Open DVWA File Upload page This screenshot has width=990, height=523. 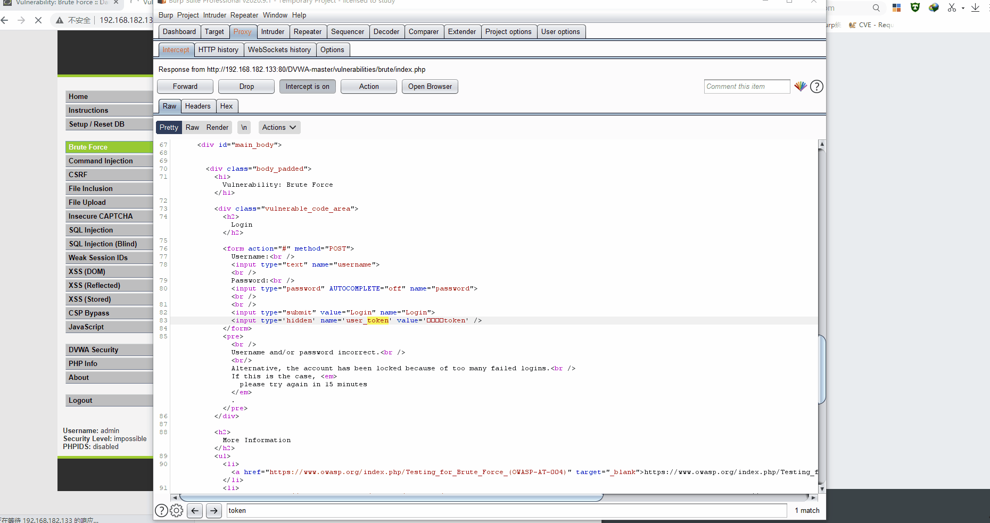(109, 203)
